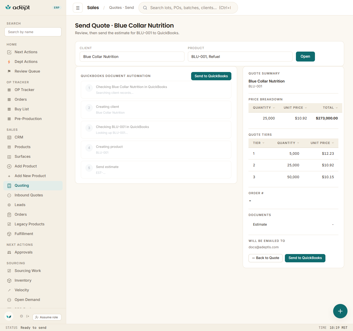Click the sign out icon in sidebar footer
353x331 pixels.
pos(28,316)
